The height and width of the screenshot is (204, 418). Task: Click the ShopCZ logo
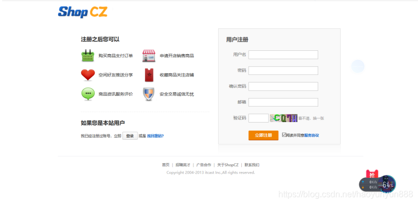(83, 12)
